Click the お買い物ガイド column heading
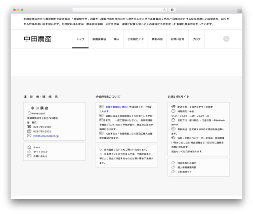The width and height of the screenshot is (253, 214). pyautogui.click(x=179, y=97)
